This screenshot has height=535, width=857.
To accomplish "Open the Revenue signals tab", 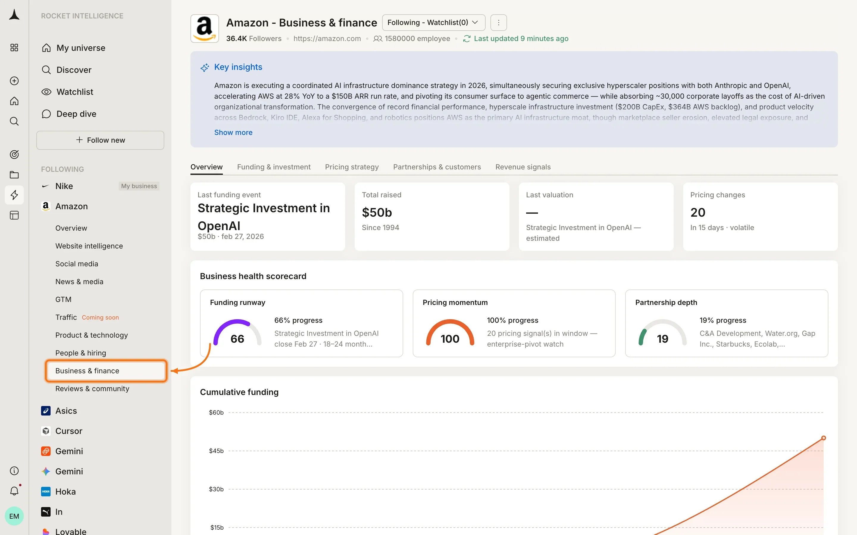I will 523,167.
